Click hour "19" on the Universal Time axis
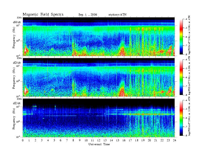Screen dimensions: 208x161 click(143, 140)
